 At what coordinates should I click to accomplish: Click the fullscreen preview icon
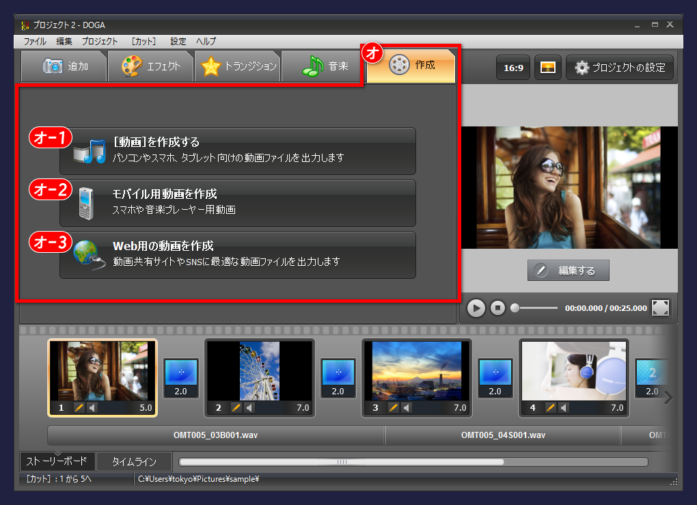pos(660,308)
